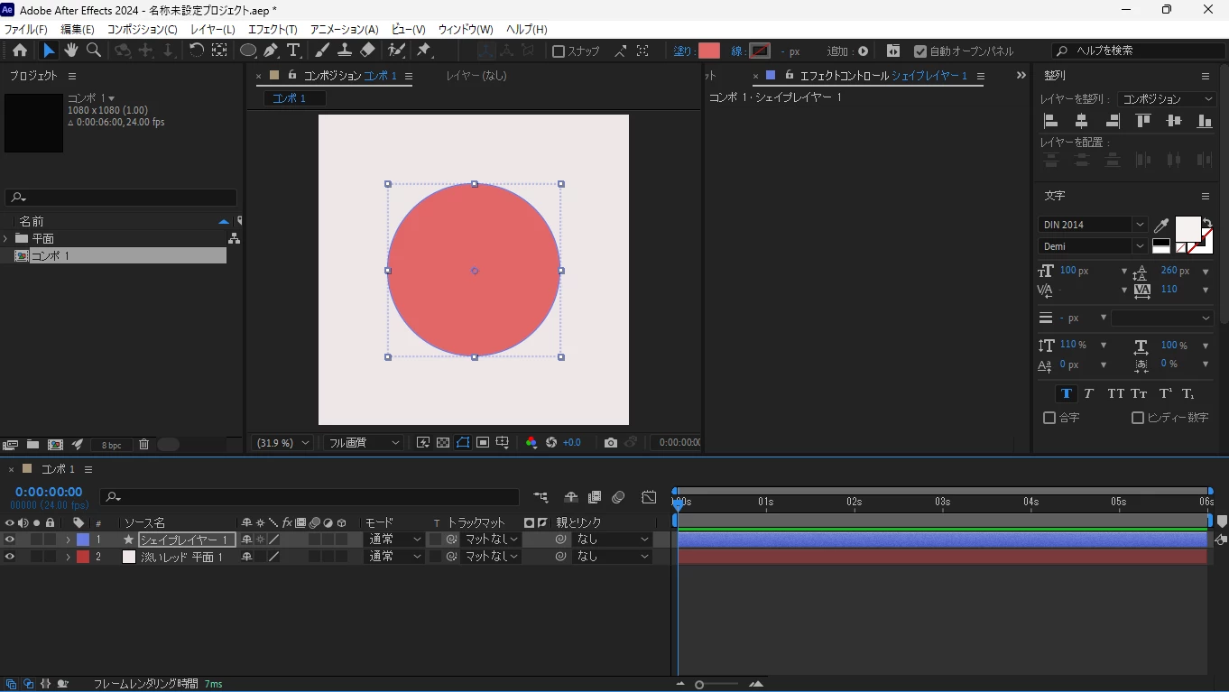This screenshot has height=692, width=1229.
Task: Open blend mode dropdown for シェイプレイヤー 1
Action: pos(394,540)
